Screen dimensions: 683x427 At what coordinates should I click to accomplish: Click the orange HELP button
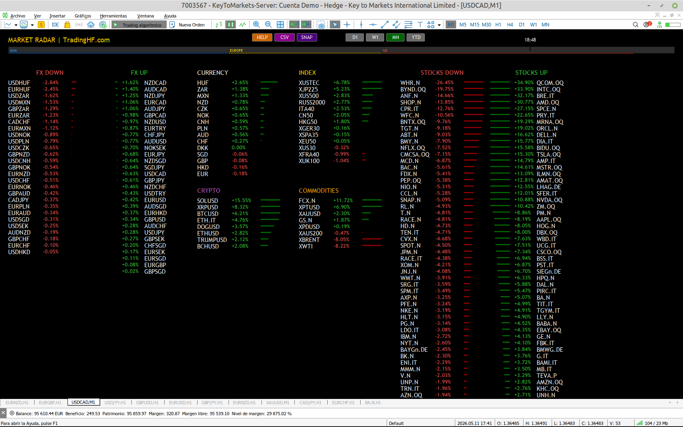(262, 37)
